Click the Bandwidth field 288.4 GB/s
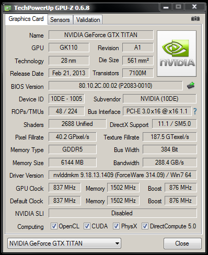Screen dimensions: 208x255 tap(170, 163)
